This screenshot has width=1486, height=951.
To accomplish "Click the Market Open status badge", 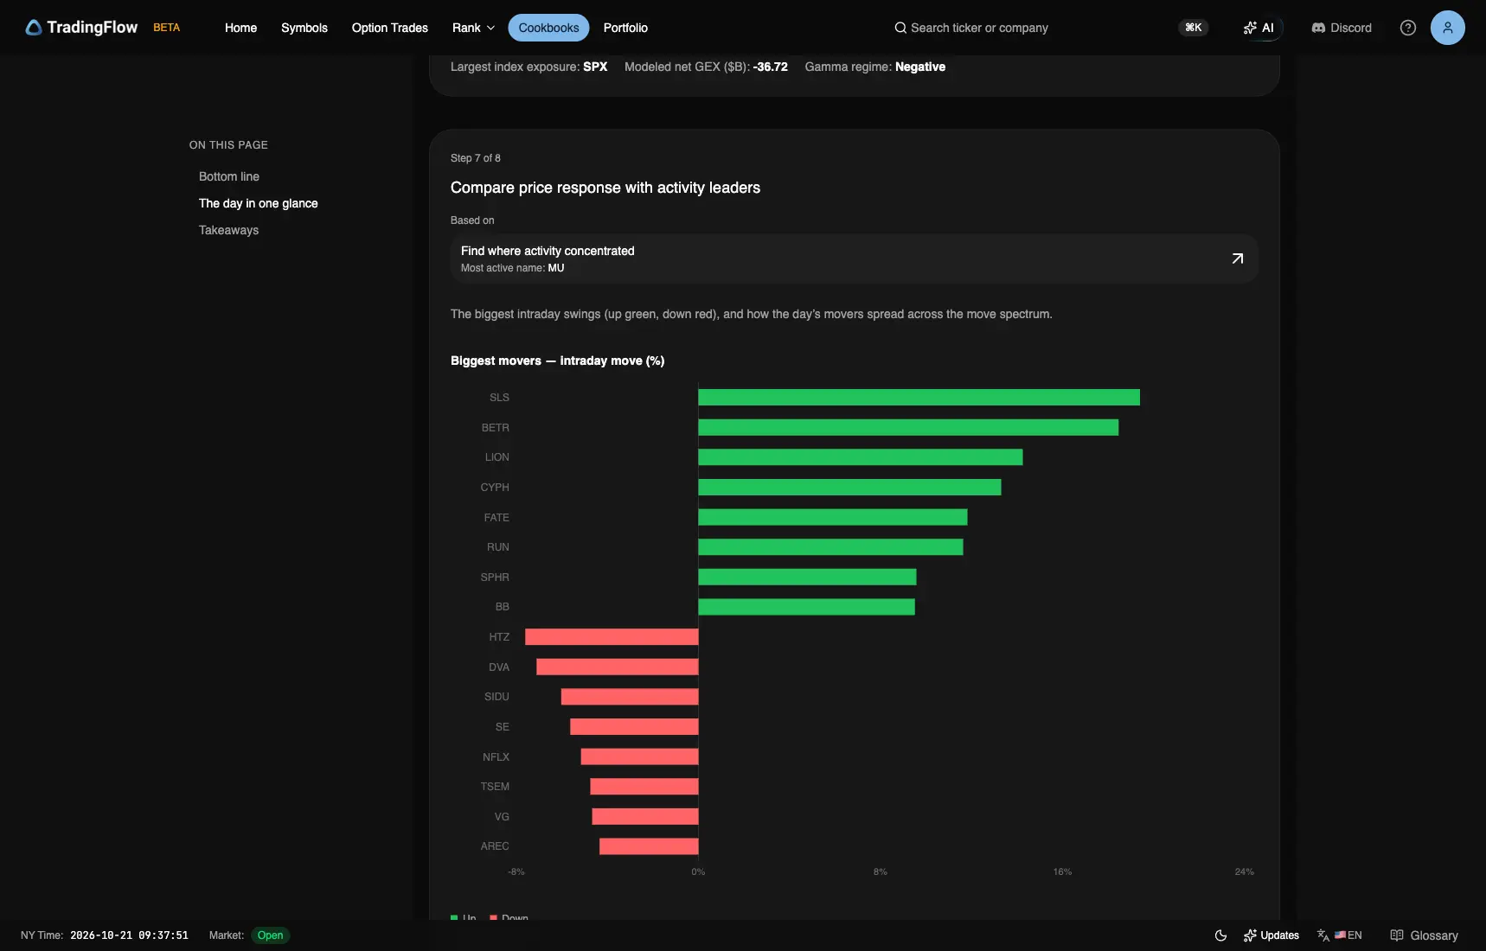I will (270, 935).
